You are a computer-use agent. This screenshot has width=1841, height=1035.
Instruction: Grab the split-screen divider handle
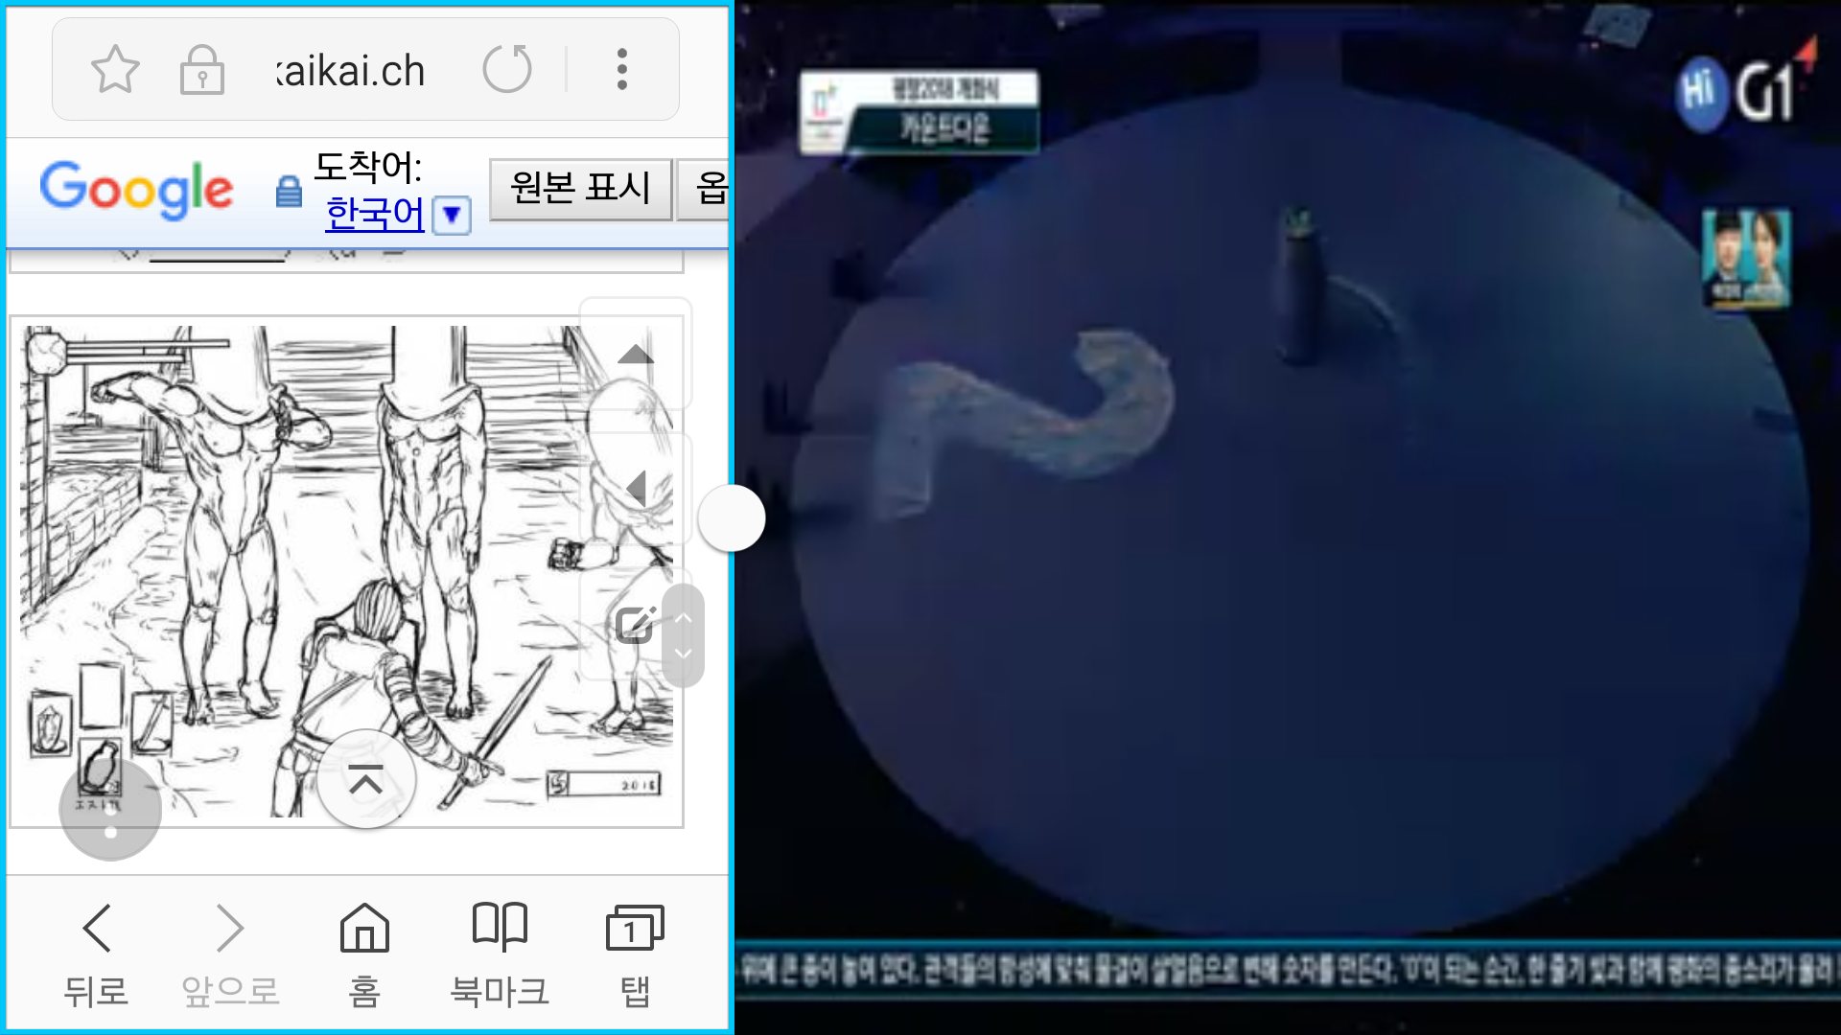click(732, 517)
